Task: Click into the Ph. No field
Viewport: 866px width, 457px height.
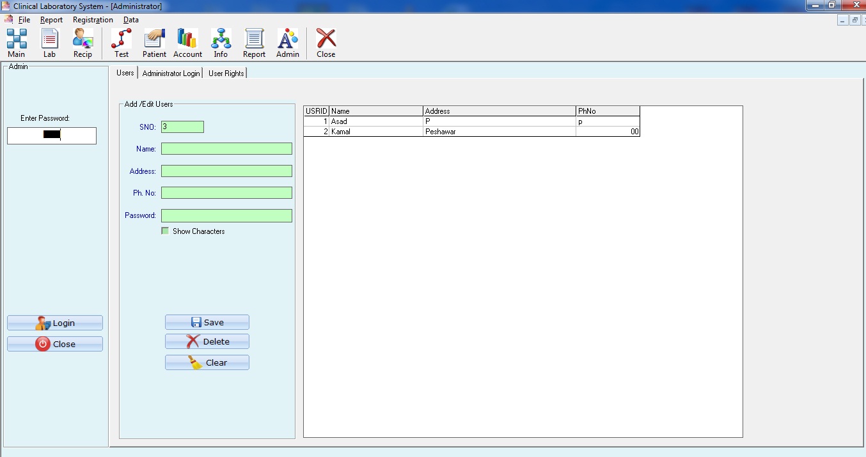Action: coord(226,192)
